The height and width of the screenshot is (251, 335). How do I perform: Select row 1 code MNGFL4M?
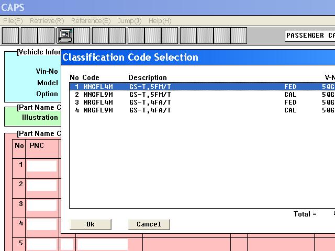coord(98,87)
